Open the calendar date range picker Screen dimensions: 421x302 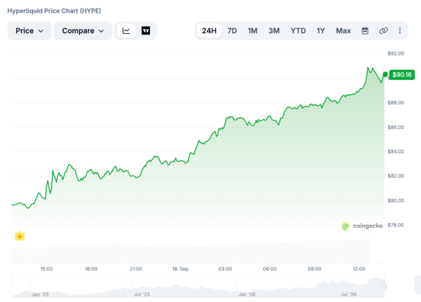point(365,31)
